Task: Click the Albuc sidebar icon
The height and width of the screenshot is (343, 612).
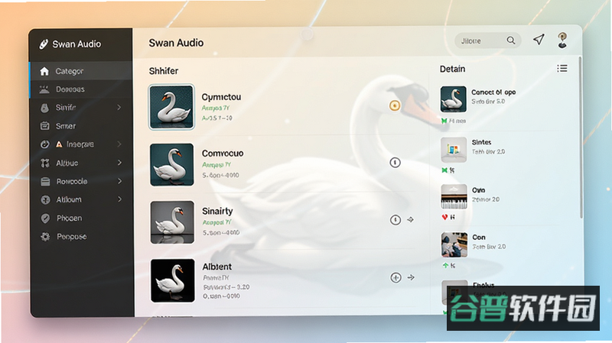Action: click(x=45, y=163)
